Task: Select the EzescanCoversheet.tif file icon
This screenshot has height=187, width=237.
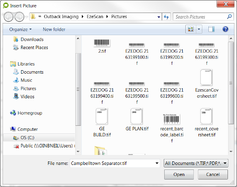Action: coord(206,77)
